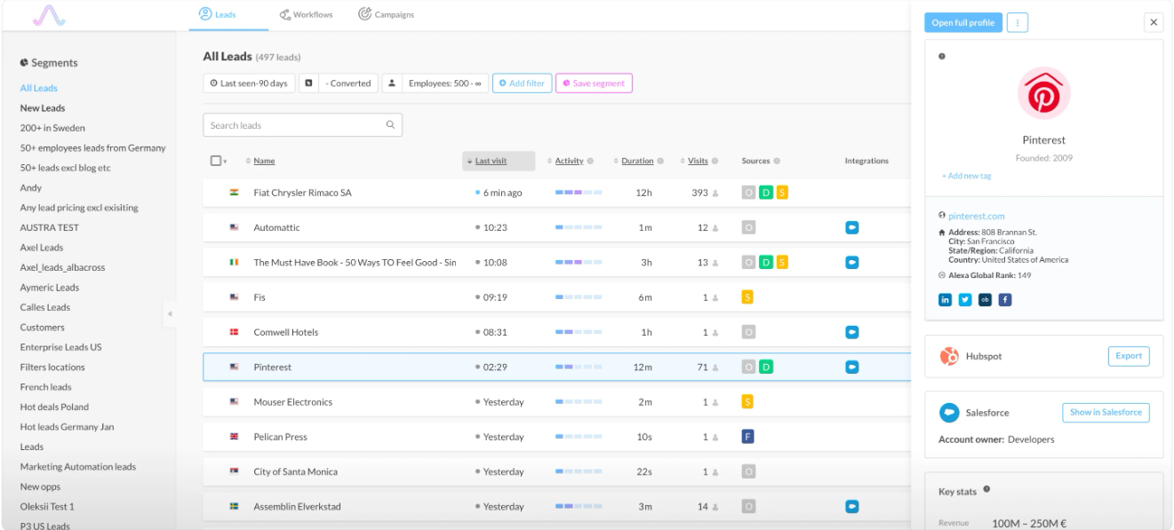Screen dimensions: 1174x530
Task: Click the Pinterest company logo
Action: tap(1043, 94)
